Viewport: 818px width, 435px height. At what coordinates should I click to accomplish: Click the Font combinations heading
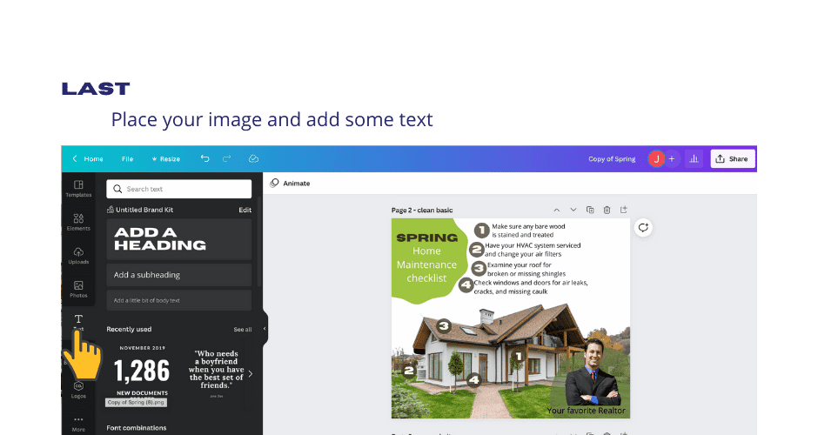136,428
